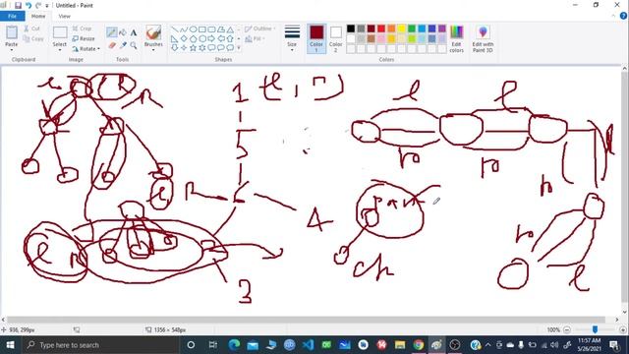This screenshot has width=629, height=354.
Task: Open the shape Fill dropdown
Action: click(256, 38)
